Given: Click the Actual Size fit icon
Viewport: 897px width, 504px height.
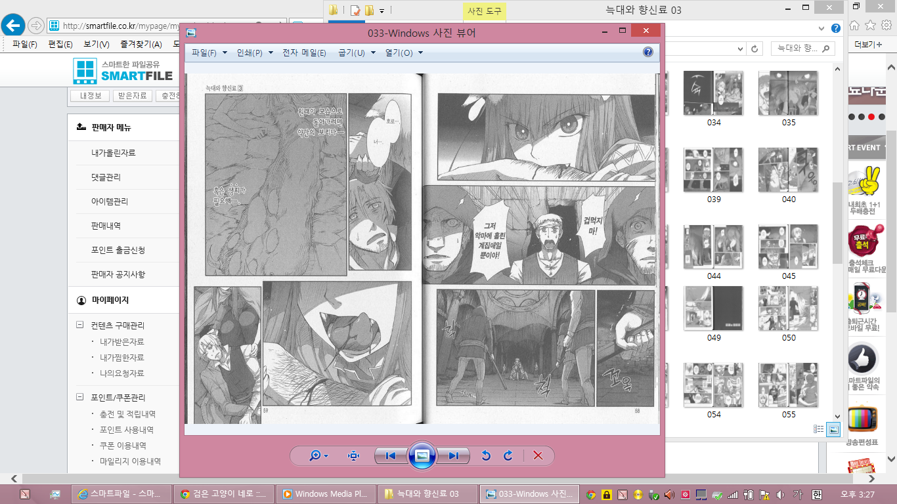Looking at the screenshot, I should click(354, 455).
